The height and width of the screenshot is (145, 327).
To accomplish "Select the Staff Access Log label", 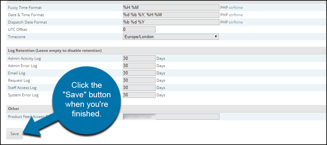I will pos(22,88).
